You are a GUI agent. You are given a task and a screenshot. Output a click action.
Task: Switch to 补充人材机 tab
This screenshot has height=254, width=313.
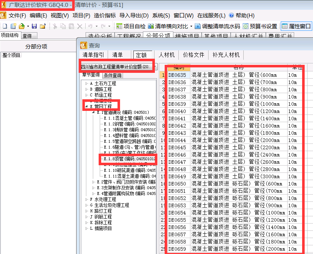pos(226,55)
